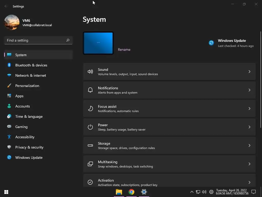This screenshot has height=197, width=262.
Task: Click the Storage drive icon
Action: click(x=90, y=145)
